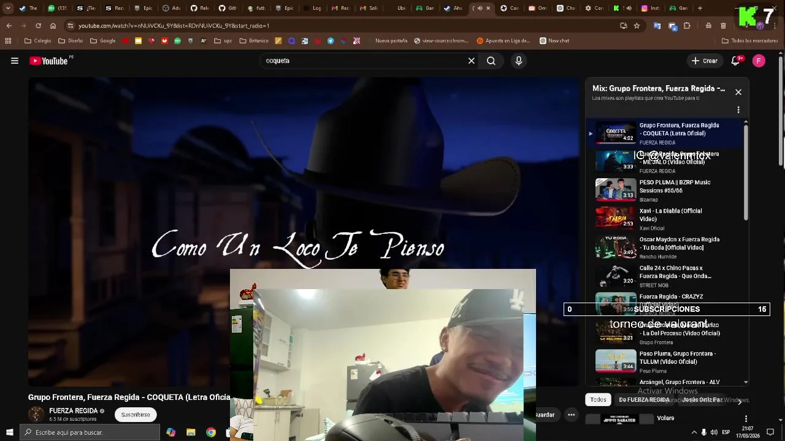Go to the YouTube home logo

coord(48,61)
